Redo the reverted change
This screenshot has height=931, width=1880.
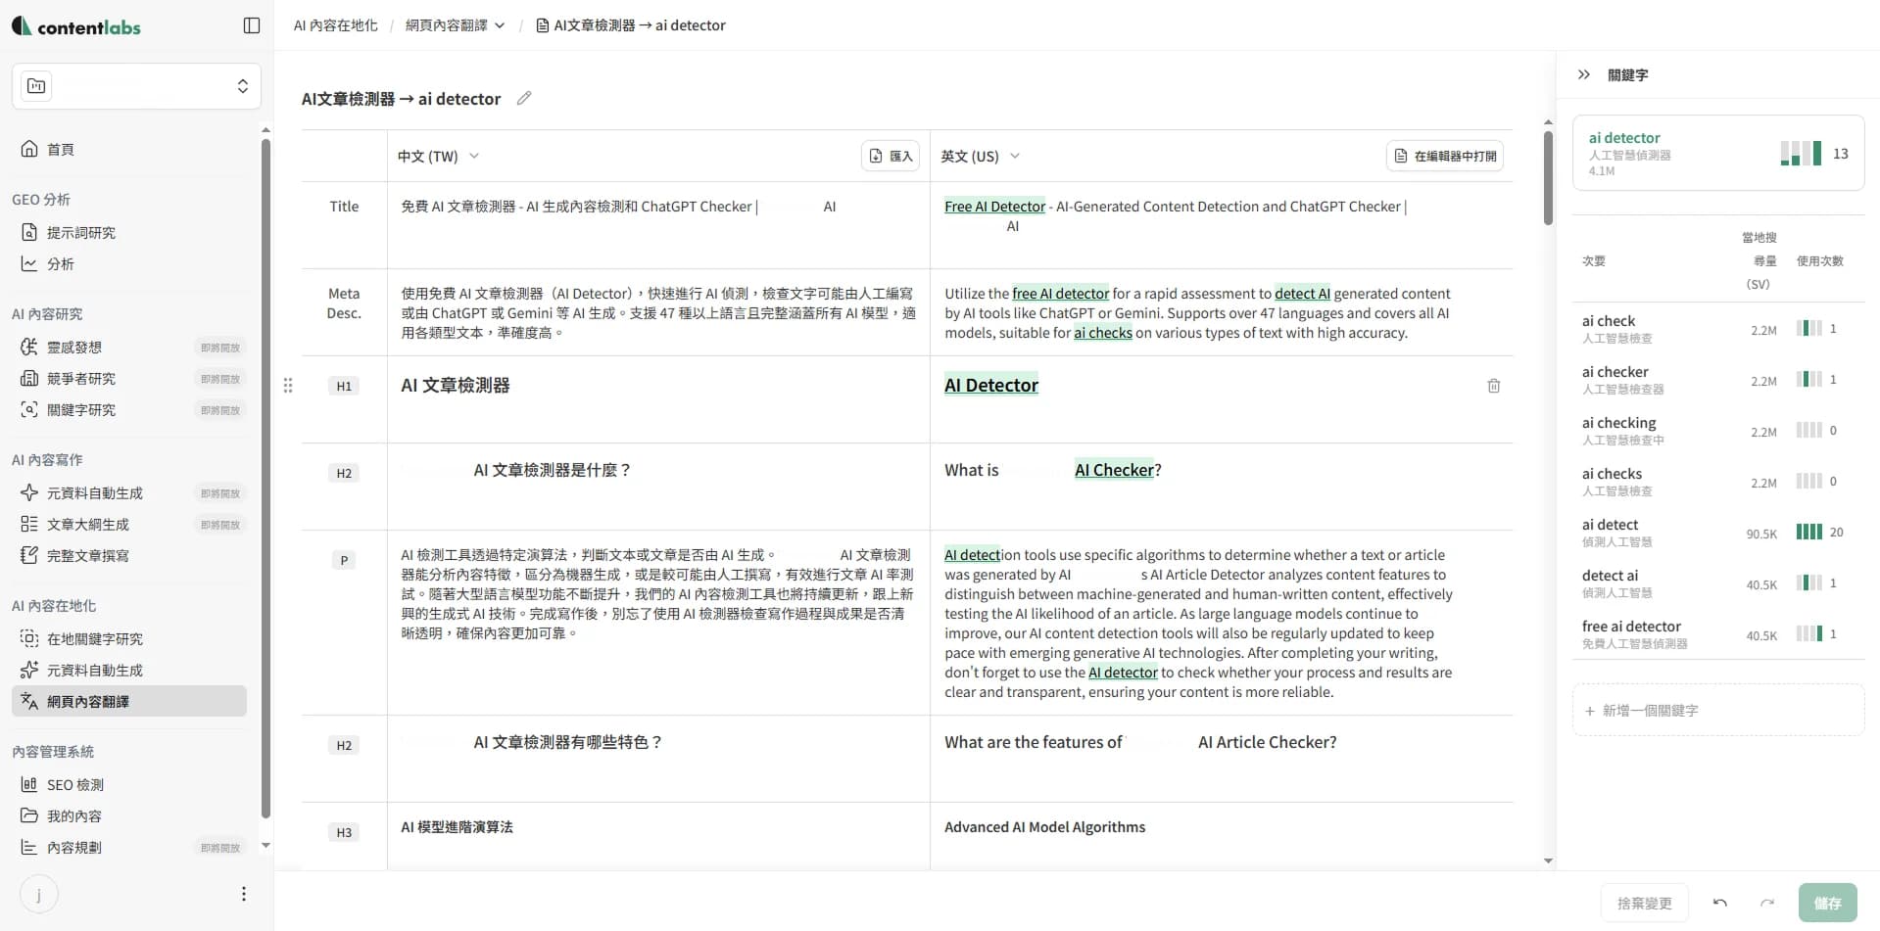tap(1766, 903)
